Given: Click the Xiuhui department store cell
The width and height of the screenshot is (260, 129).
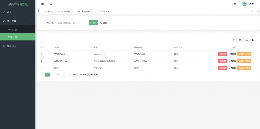Looking at the screenshot, I should [x=104, y=61].
